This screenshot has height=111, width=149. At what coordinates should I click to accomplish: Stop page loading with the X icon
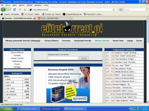pyautogui.click(x=20, y=9)
